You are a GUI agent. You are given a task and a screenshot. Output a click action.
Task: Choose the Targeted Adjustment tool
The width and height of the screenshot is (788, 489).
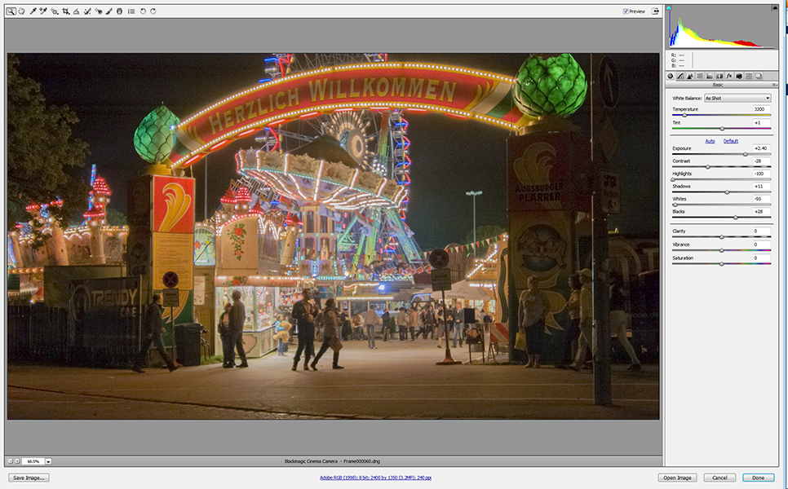pos(55,11)
